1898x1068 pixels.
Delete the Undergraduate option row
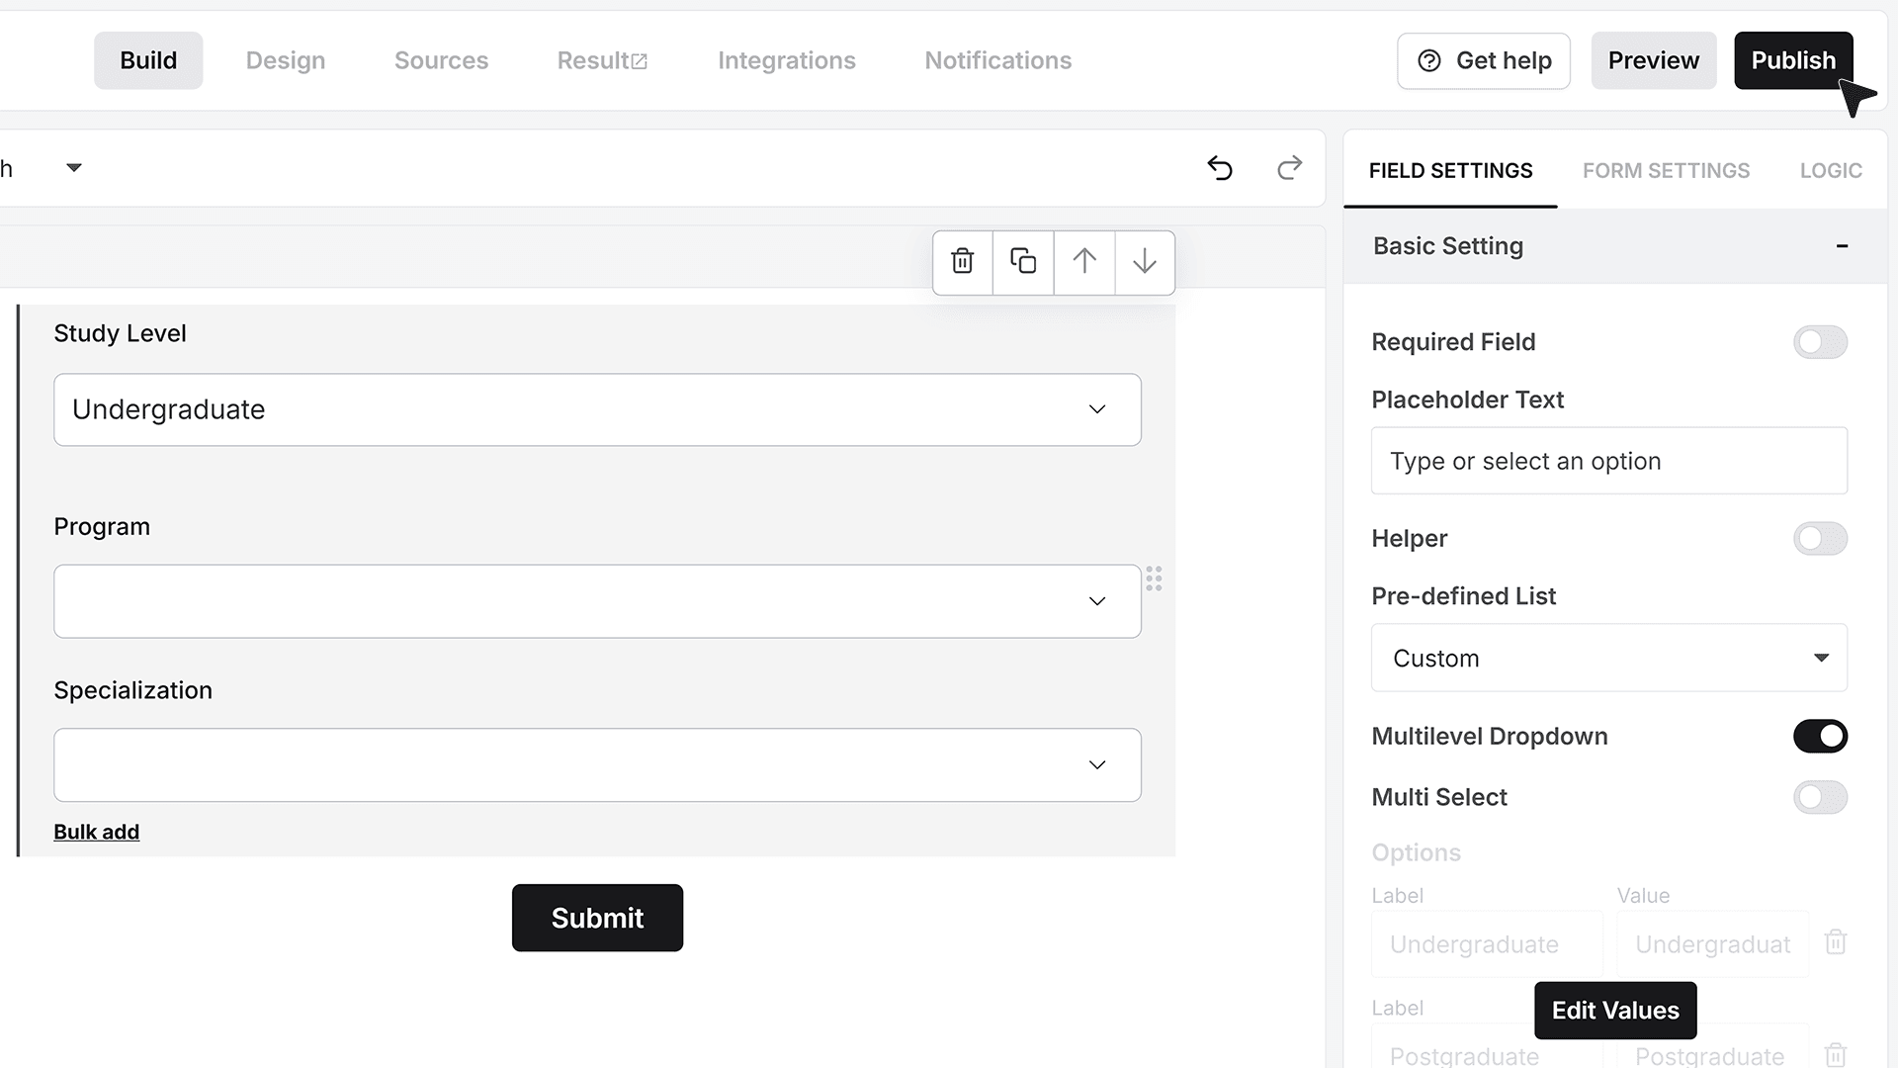click(x=1836, y=942)
